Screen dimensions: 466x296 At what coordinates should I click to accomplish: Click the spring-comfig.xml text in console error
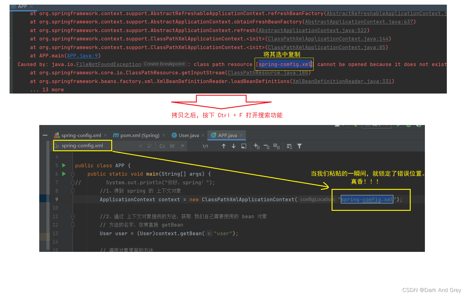point(285,65)
